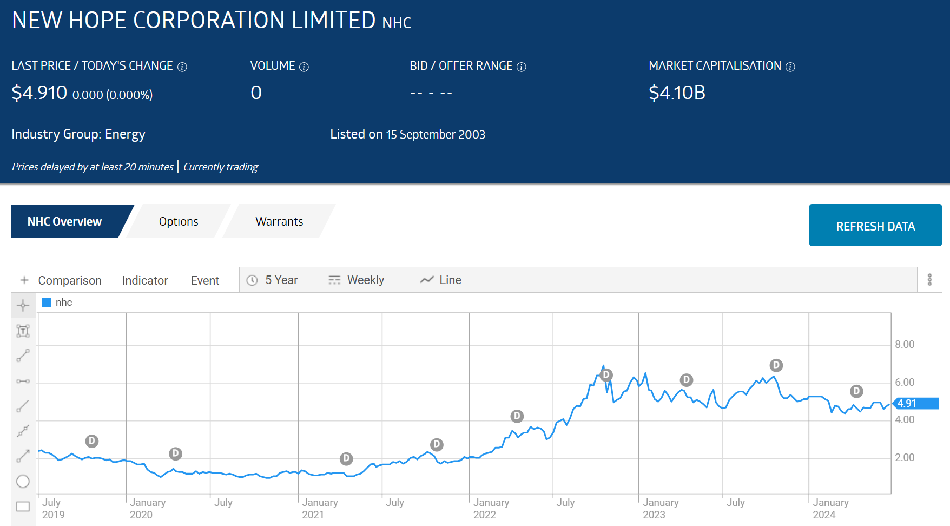The width and height of the screenshot is (950, 526).
Task: Click the 4.91 current price axis label
Action: [915, 403]
